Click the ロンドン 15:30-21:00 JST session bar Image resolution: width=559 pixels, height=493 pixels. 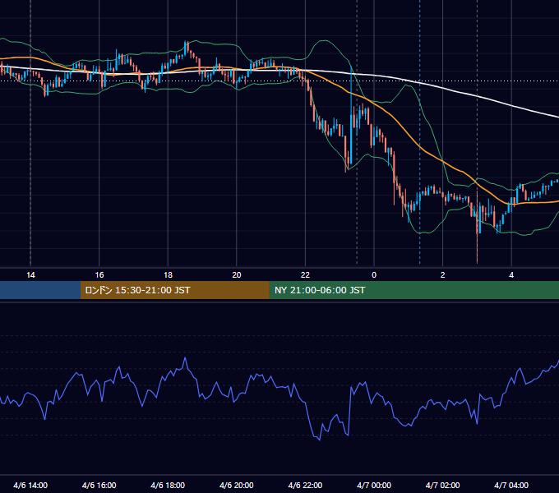pos(174,290)
